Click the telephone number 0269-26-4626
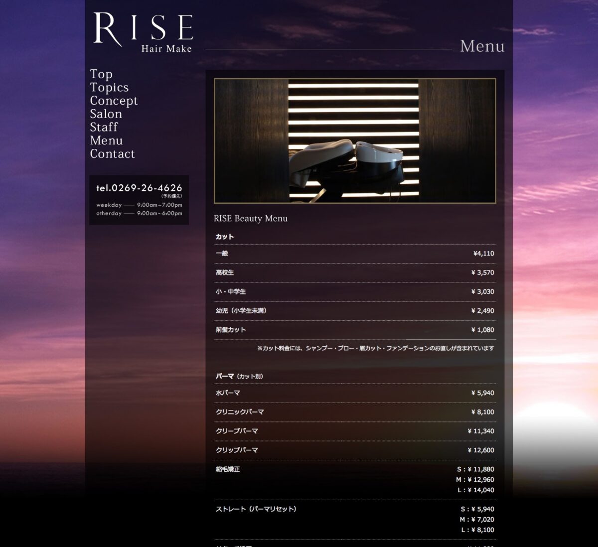This screenshot has height=547, width=598. 139,188
